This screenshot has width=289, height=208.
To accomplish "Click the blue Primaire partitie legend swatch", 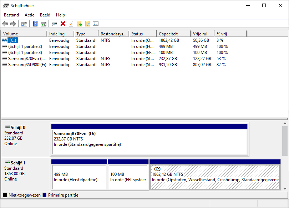I will pos(44,195).
